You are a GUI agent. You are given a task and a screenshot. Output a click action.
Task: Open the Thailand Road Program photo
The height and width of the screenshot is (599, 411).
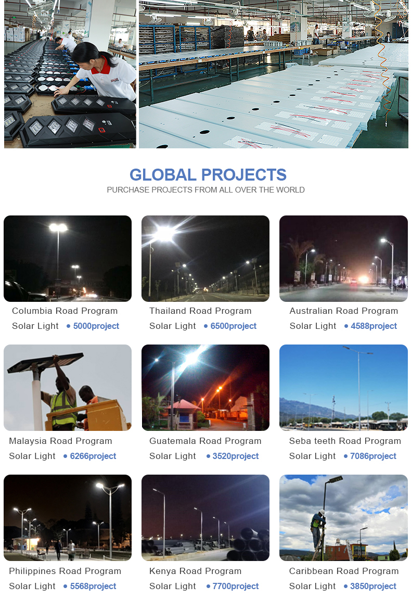[x=205, y=259]
